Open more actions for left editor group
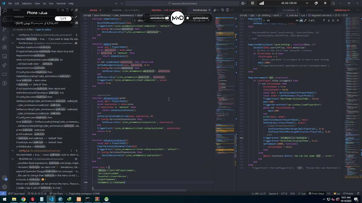Image resolution: width=362 pixels, height=203 pixels. 232,10
